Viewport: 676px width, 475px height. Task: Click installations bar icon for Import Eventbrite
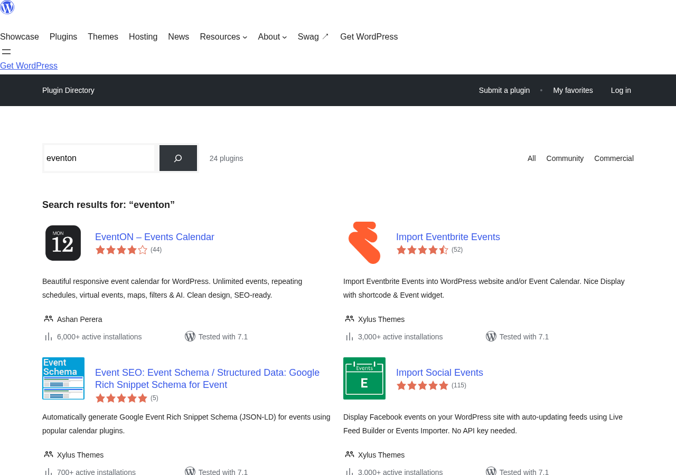[349, 337]
